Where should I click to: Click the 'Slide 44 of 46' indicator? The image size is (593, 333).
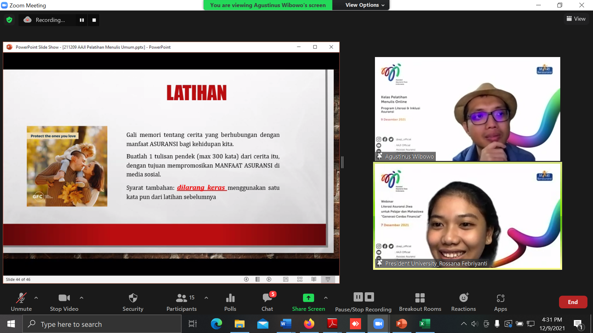[x=18, y=279]
